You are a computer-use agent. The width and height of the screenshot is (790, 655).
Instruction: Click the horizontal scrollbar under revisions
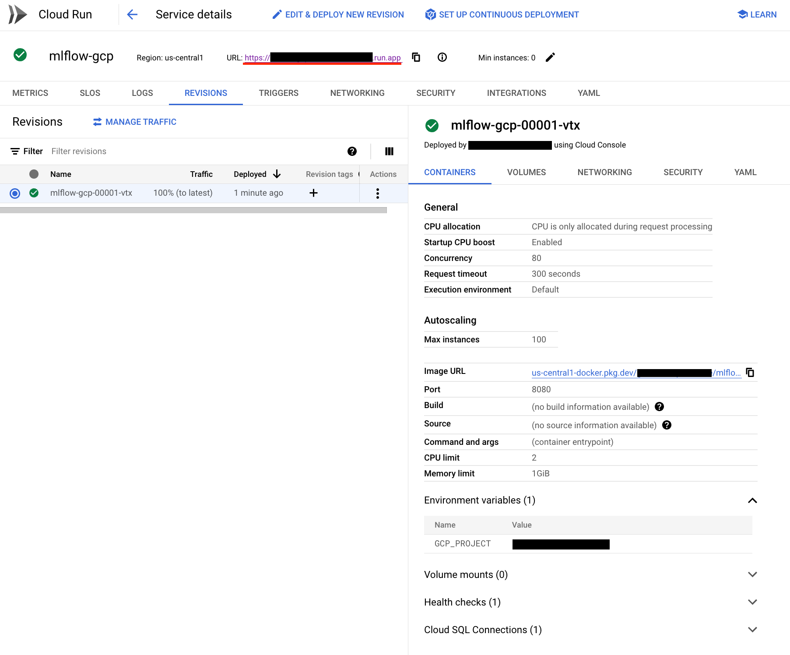click(193, 210)
